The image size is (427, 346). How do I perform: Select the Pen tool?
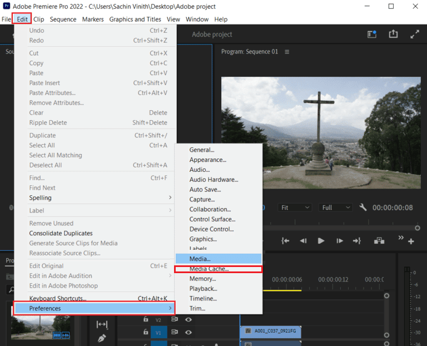tap(102, 338)
